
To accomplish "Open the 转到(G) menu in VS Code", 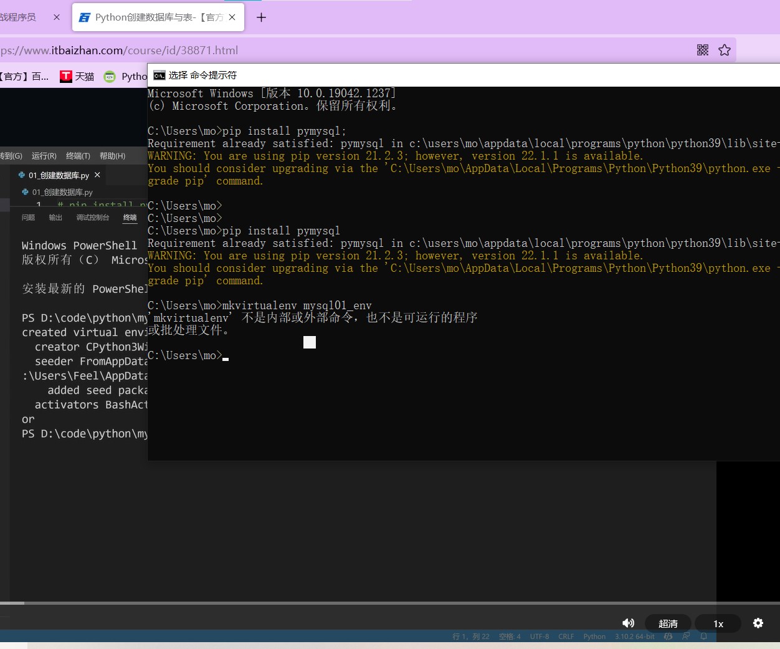I will click(x=11, y=156).
